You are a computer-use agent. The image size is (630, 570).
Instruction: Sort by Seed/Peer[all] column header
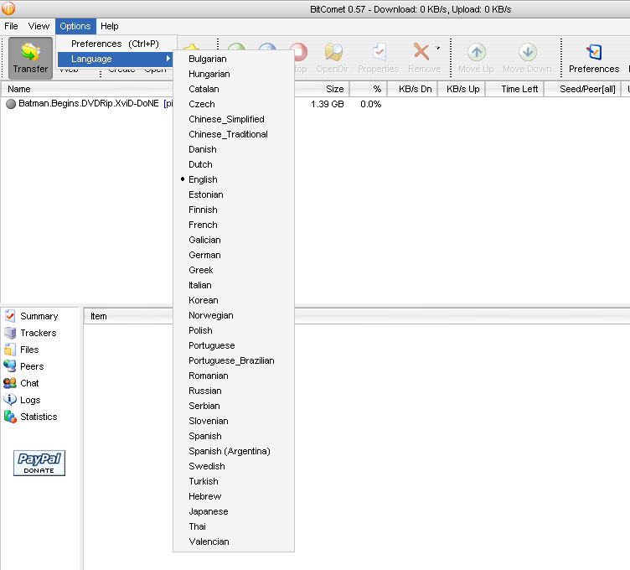(583, 89)
